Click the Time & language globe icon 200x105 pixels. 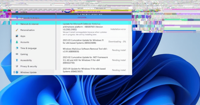point(17,48)
